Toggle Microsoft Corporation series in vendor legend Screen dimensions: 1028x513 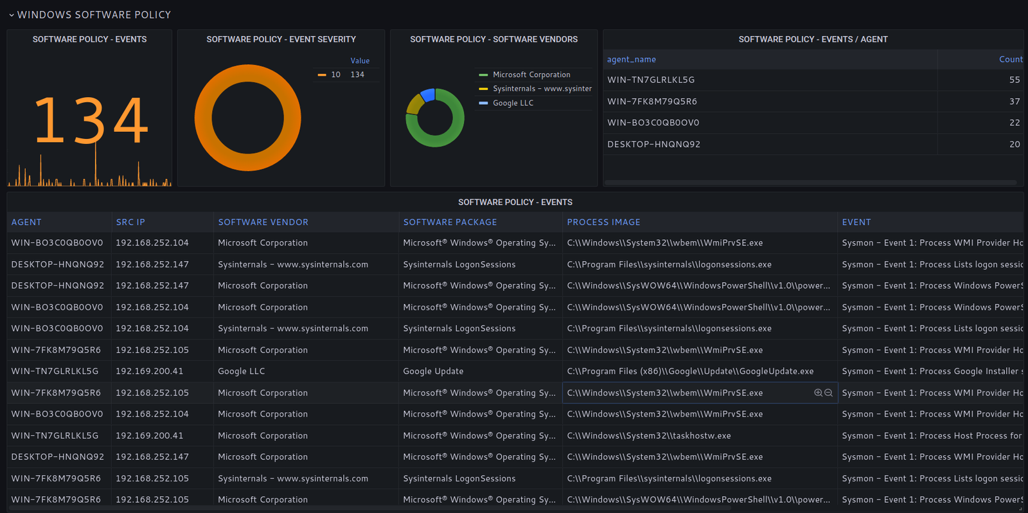click(x=531, y=75)
